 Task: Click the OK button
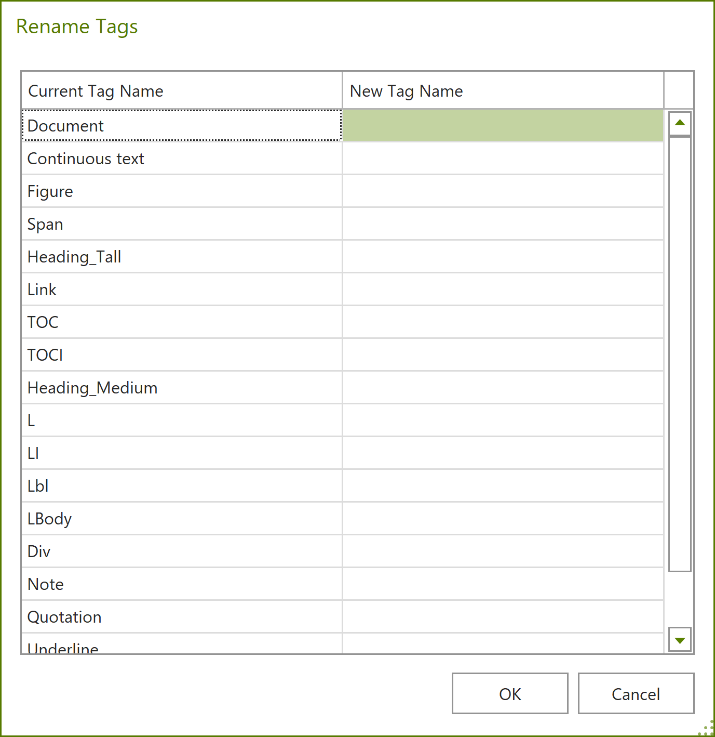click(510, 693)
